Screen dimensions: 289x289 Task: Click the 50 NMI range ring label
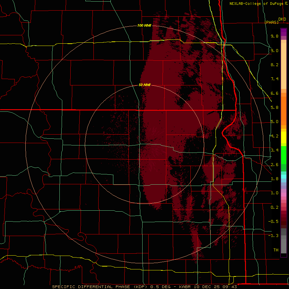coord(144,85)
